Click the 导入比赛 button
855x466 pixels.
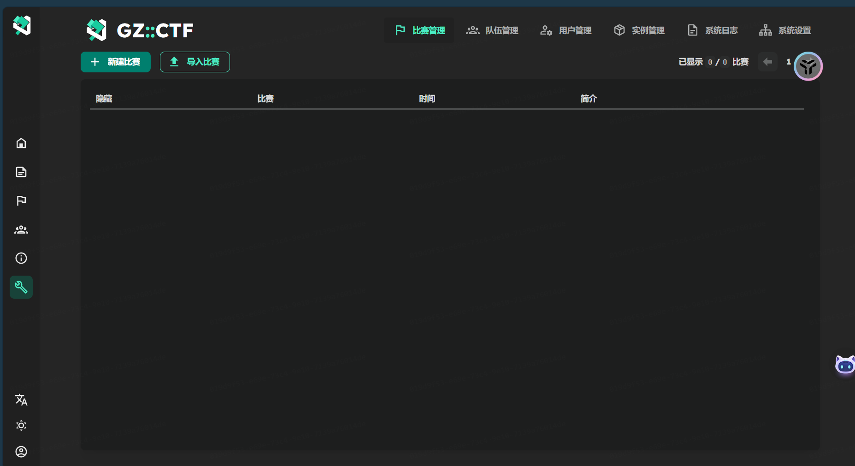[195, 62]
